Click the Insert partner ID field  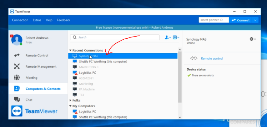214,20
